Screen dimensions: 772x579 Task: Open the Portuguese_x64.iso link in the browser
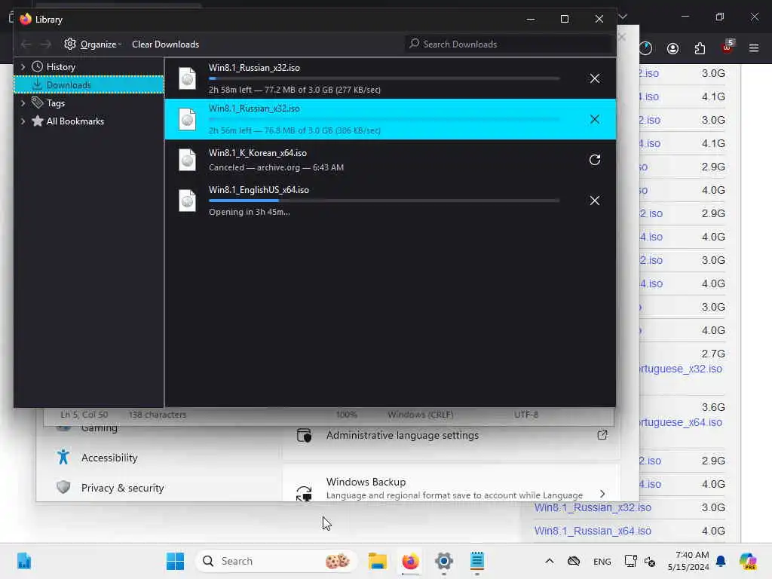(x=681, y=422)
